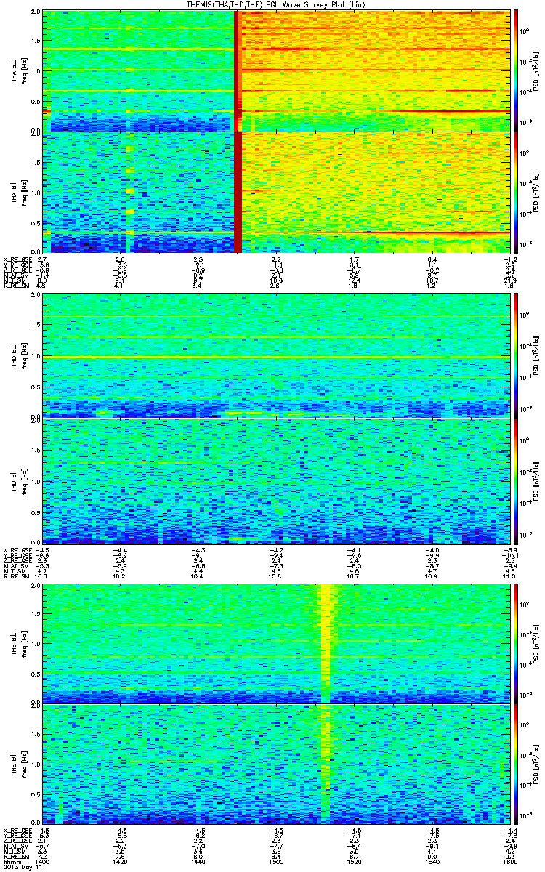Click the THA B∥ PSD color bar
The image size is (545, 872).
[516, 192]
